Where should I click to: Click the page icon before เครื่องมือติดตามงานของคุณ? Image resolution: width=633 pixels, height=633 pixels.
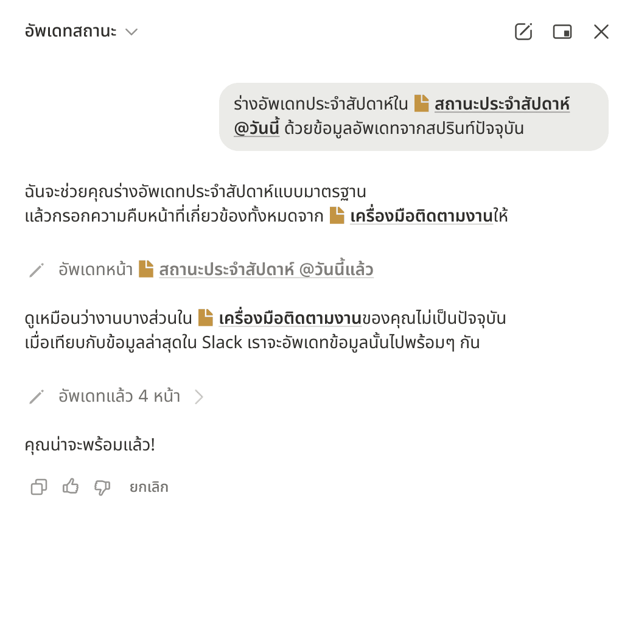[x=206, y=318]
